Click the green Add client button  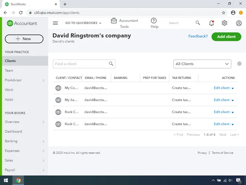[x=226, y=37]
